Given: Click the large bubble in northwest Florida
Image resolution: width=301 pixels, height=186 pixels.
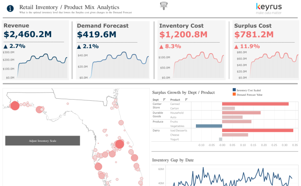Looking at the screenshot, I should pos(15,106).
